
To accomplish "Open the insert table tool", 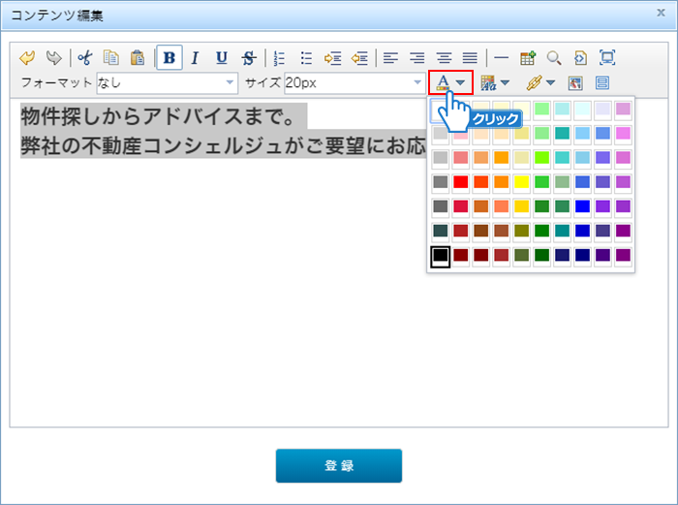I will pos(528,58).
